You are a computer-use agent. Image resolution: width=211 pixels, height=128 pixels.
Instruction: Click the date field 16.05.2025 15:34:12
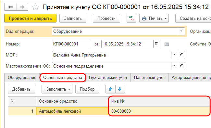127,44
